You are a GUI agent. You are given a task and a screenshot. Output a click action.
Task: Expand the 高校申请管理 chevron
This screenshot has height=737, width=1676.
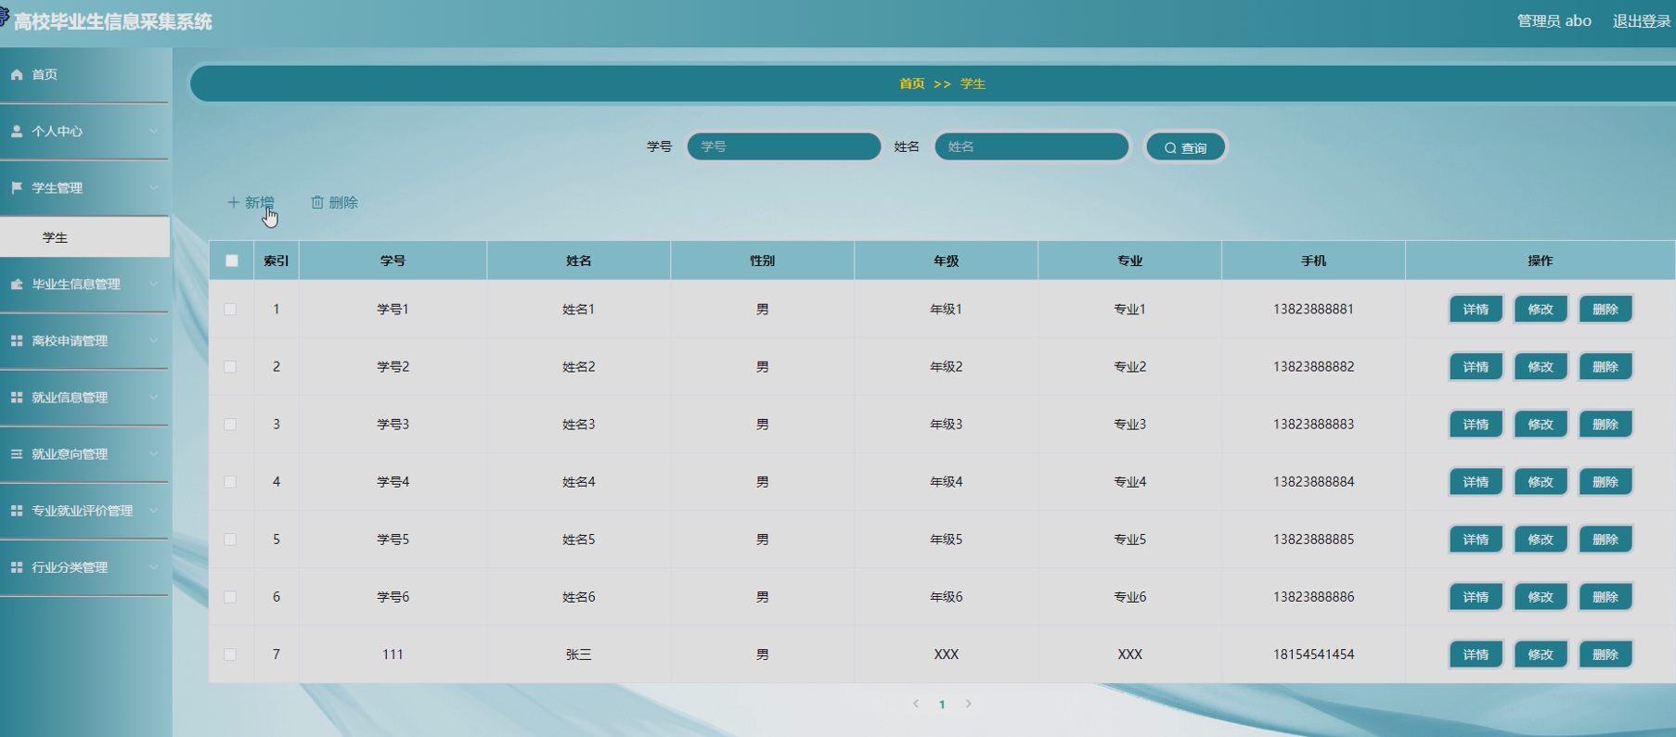[154, 341]
